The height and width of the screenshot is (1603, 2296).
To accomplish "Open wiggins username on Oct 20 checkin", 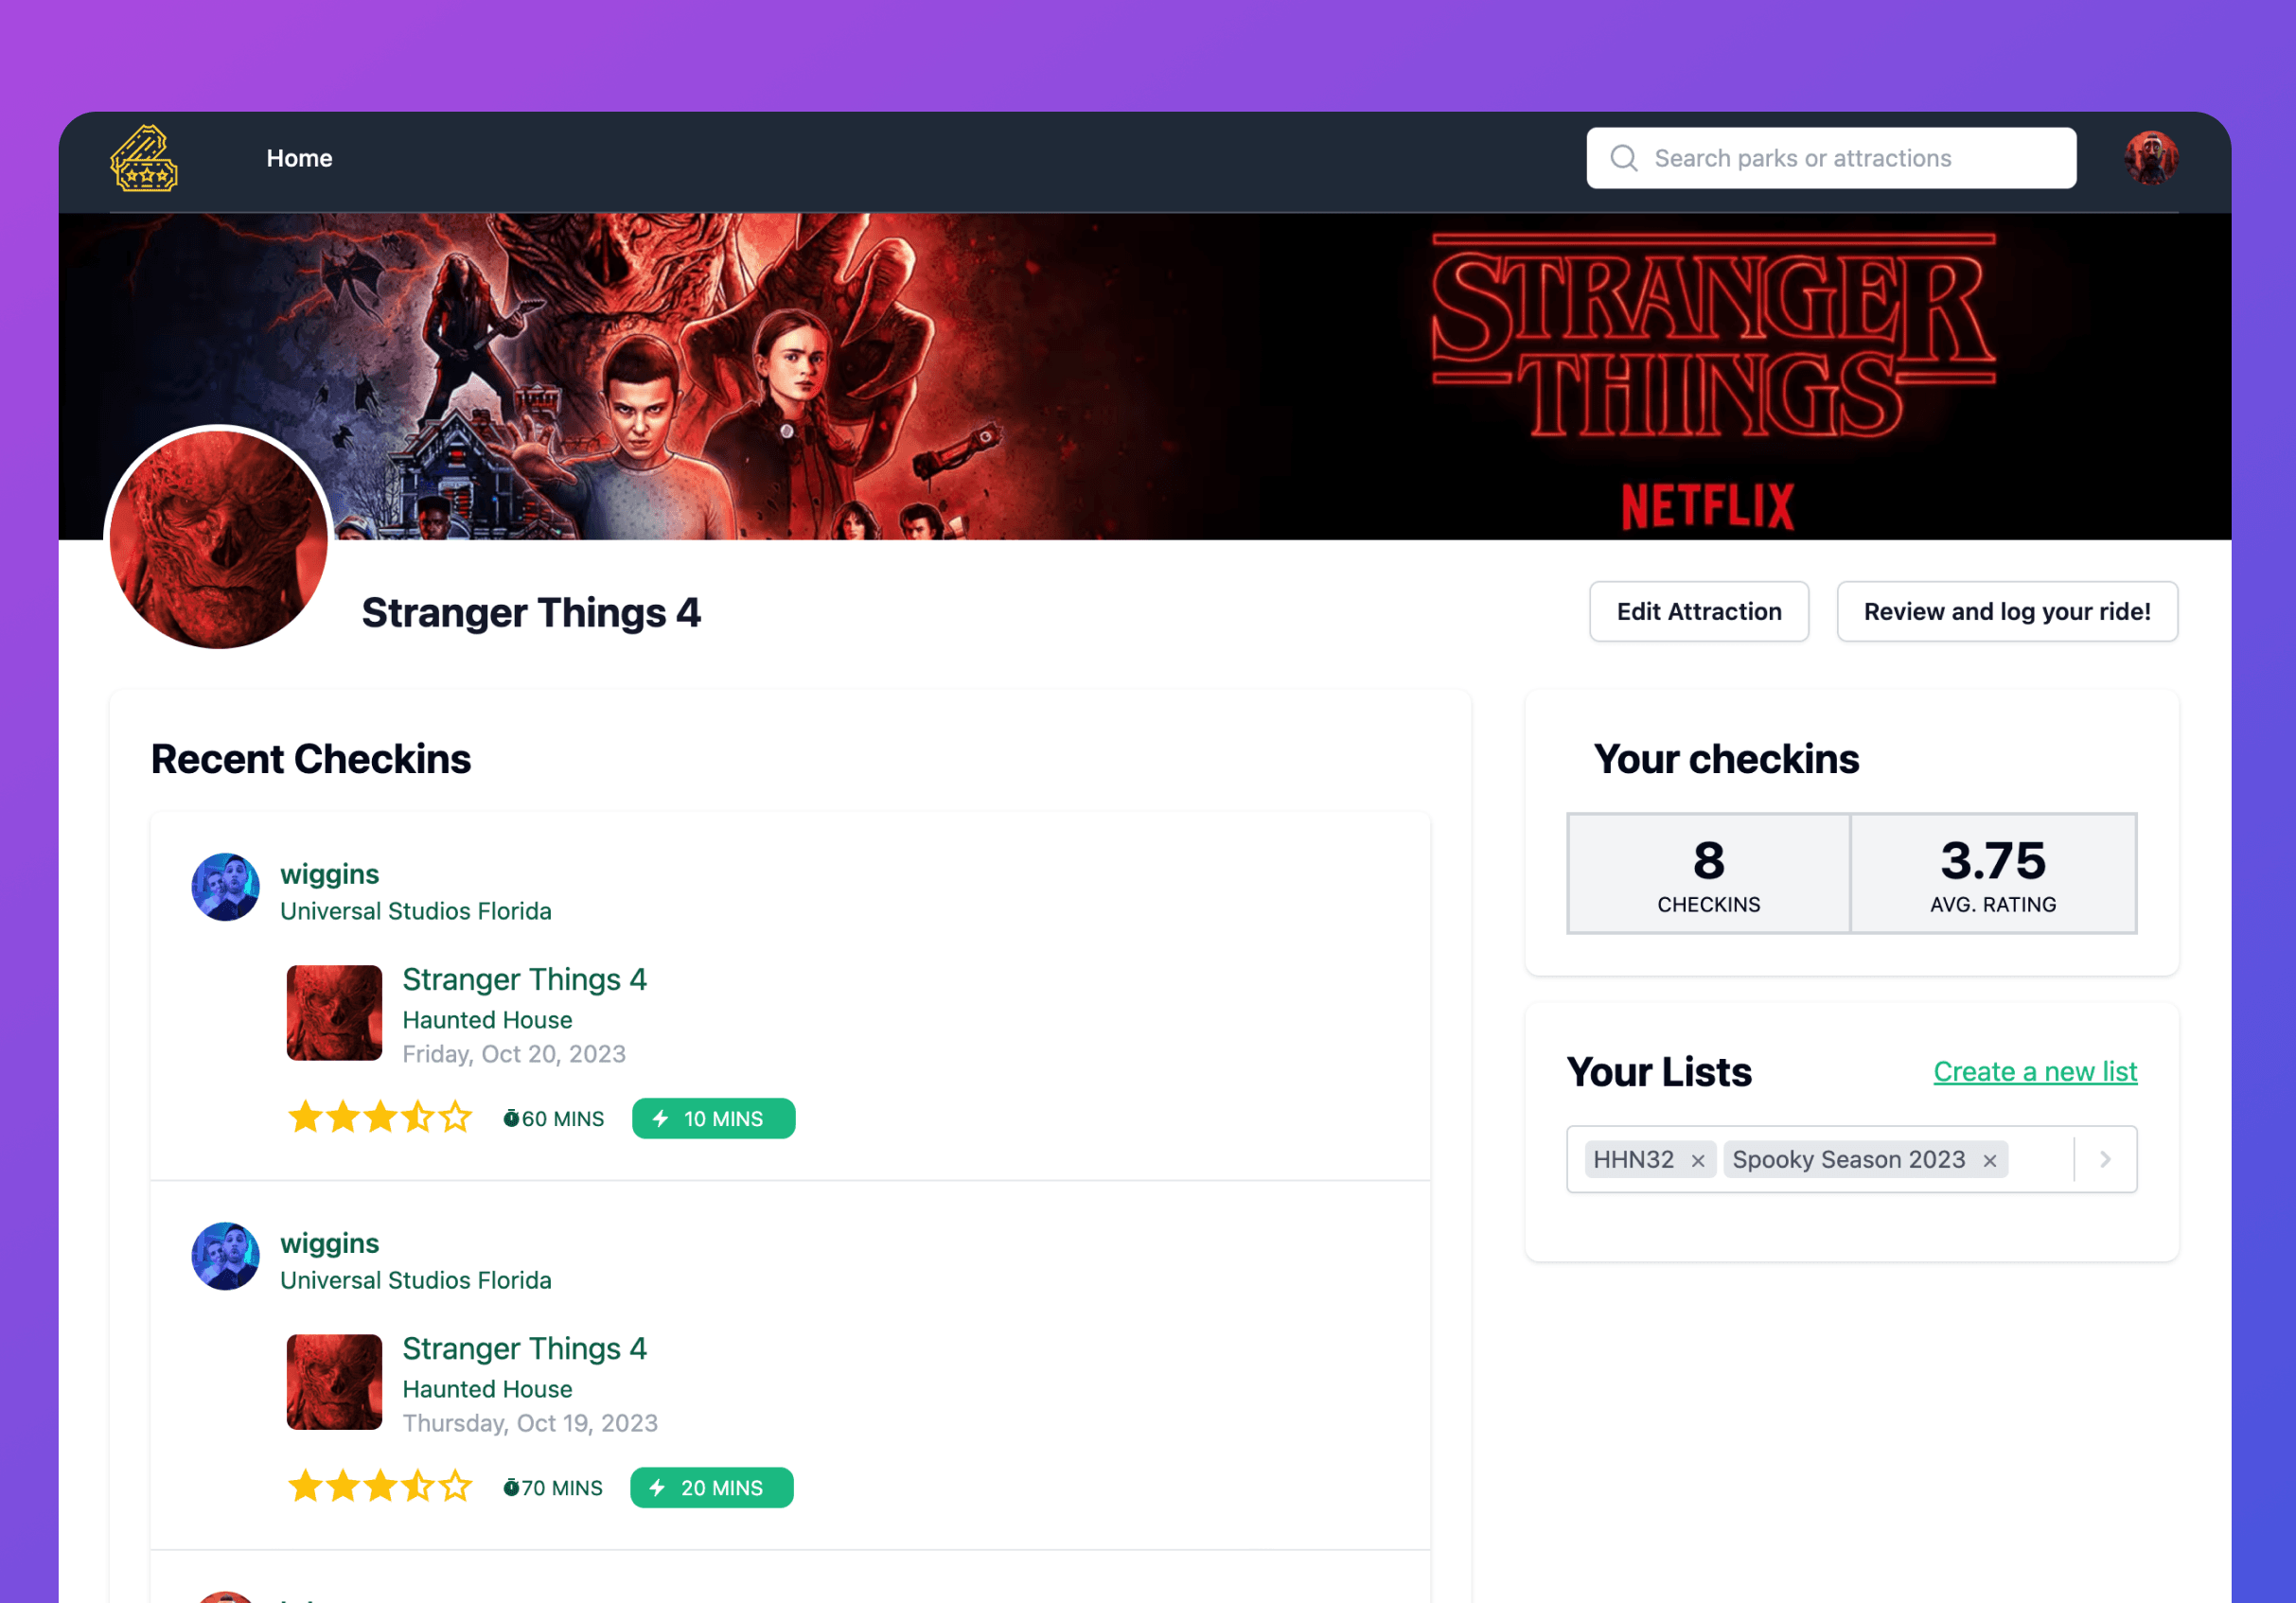I will tap(329, 874).
